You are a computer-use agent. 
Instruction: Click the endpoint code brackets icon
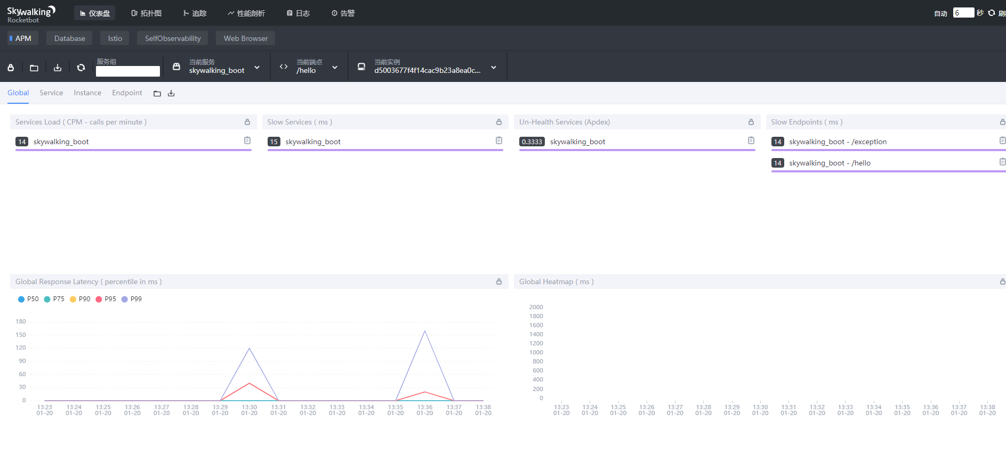point(284,67)
